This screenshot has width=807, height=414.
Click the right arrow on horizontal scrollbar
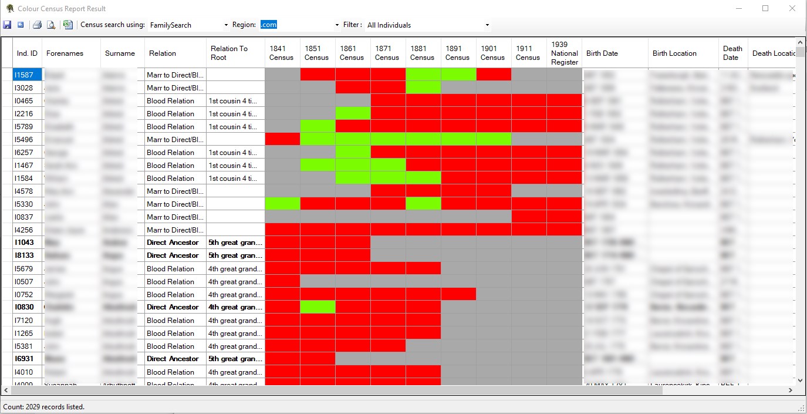point(791,389)
